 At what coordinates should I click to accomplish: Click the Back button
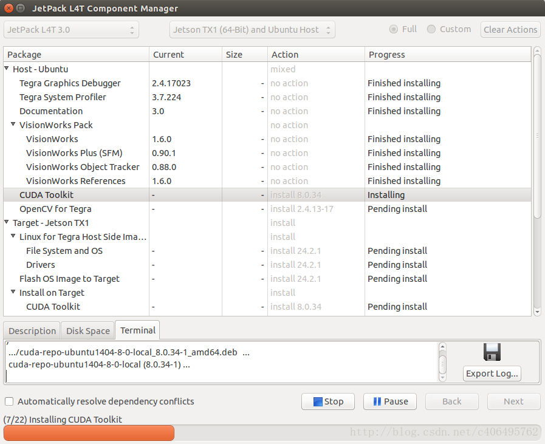point(452,401)
